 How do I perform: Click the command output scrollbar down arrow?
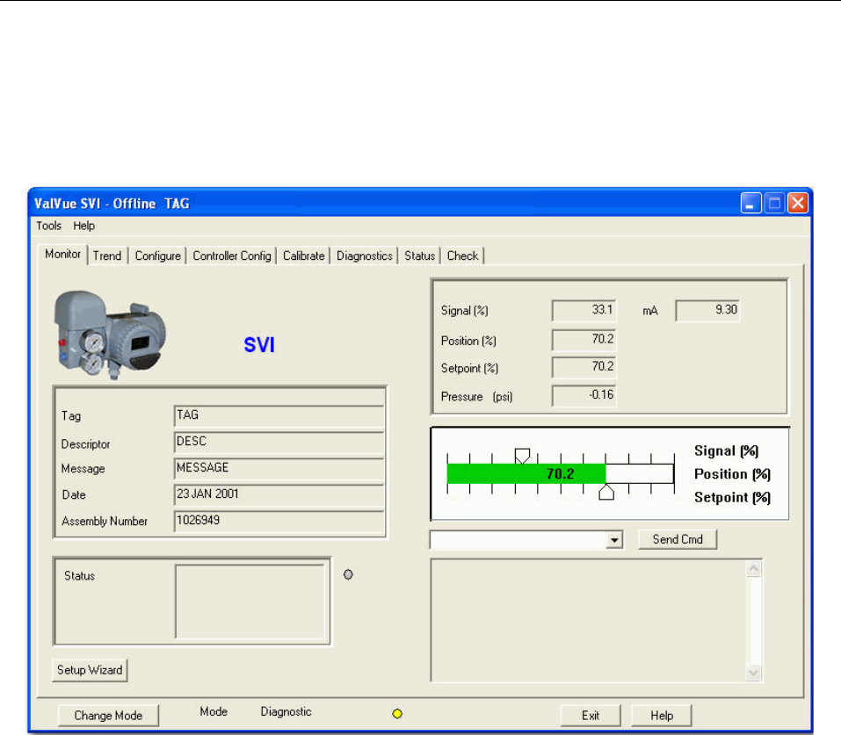point(753,672)
